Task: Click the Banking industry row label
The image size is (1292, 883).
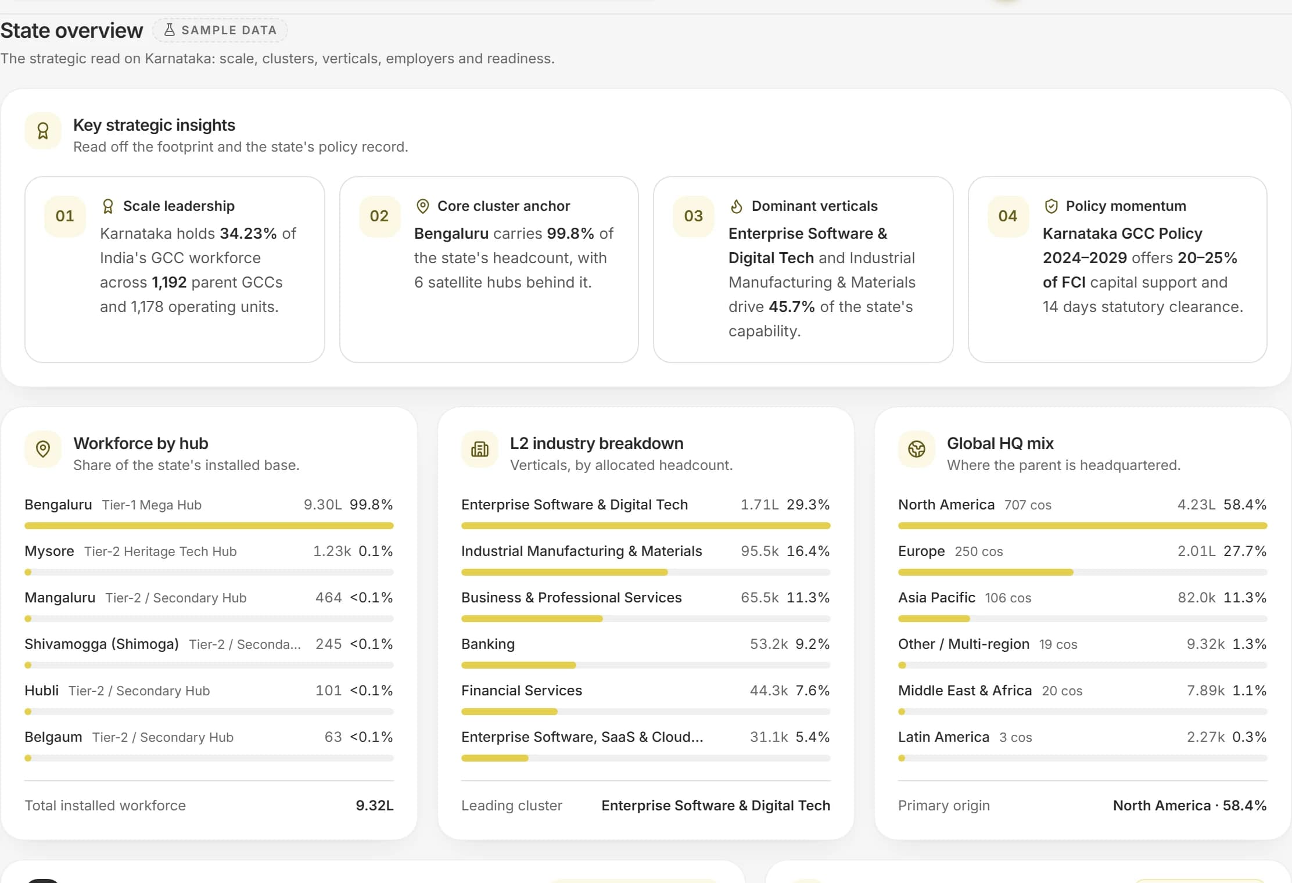Action: point(488,644)
